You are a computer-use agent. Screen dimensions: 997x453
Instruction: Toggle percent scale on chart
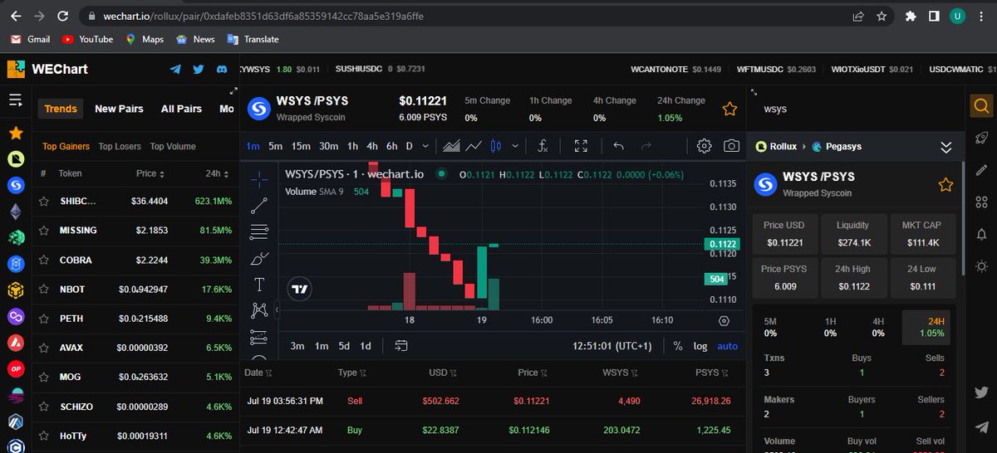click(x=678, y=346)
